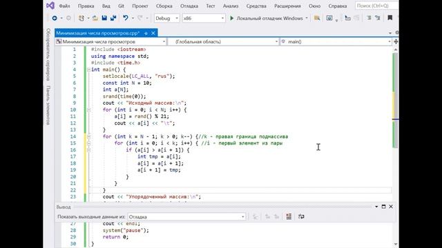Toggle word wrap in the output panel
The image size is (442, 248).
tap(301, 216)
